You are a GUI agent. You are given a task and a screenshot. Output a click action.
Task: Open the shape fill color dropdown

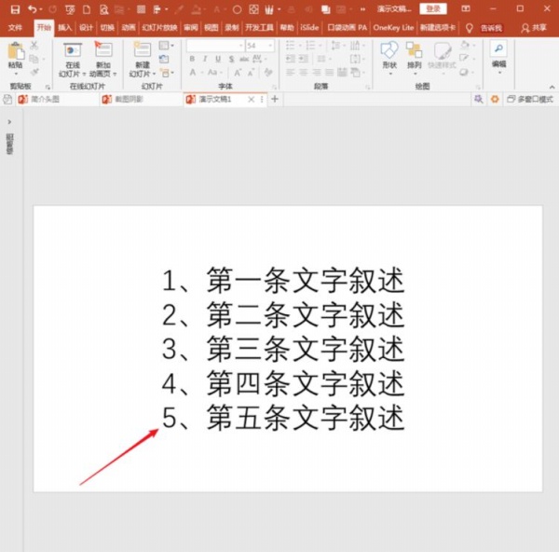tap(474, 46)
